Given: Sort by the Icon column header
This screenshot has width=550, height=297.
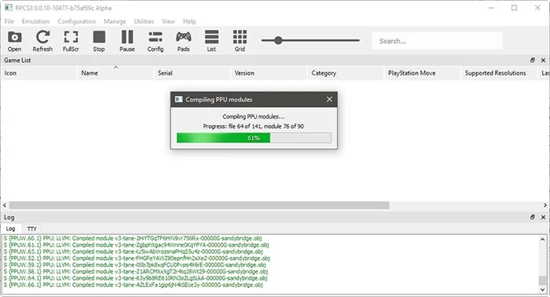Looking at the screenshot, I should pos(39,73).
